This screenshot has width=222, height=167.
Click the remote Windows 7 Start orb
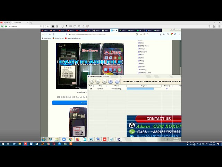pos(43,140)
